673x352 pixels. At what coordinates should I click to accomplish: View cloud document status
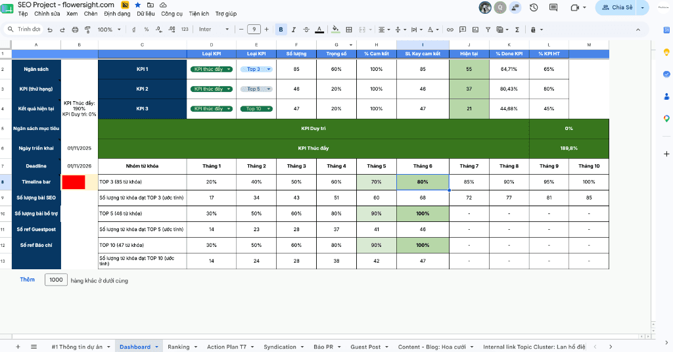click(163, 5)
